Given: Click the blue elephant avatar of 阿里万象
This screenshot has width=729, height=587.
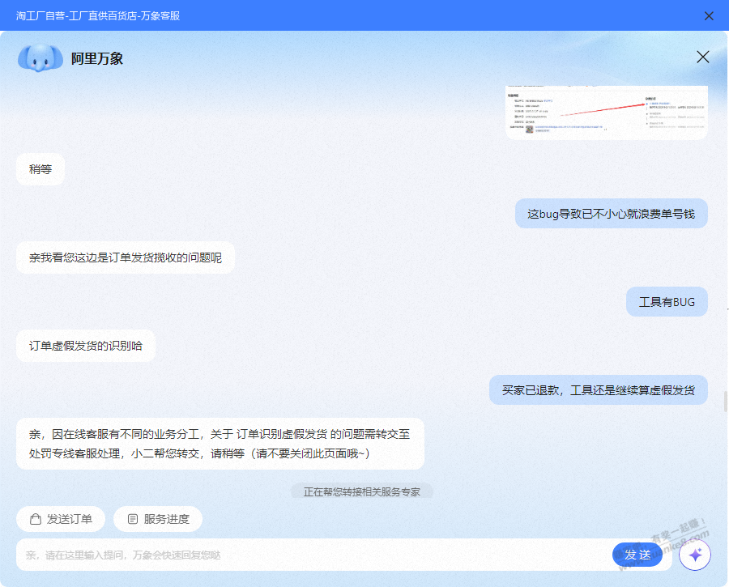Looking at the screenshot, I should click(40, 58).
